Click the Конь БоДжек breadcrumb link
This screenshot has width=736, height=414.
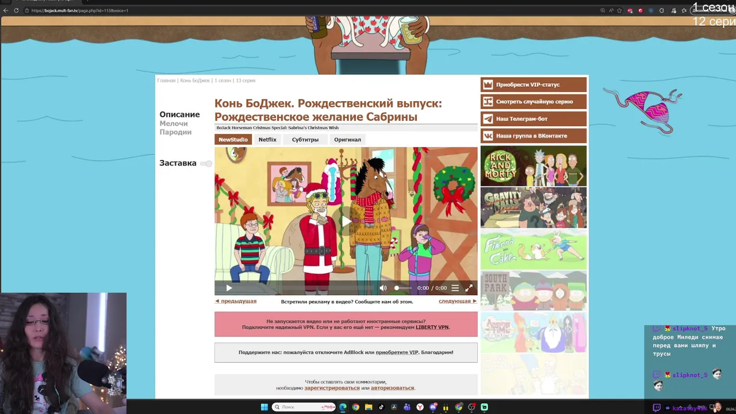pyautogui.click(x=195, y=80)
